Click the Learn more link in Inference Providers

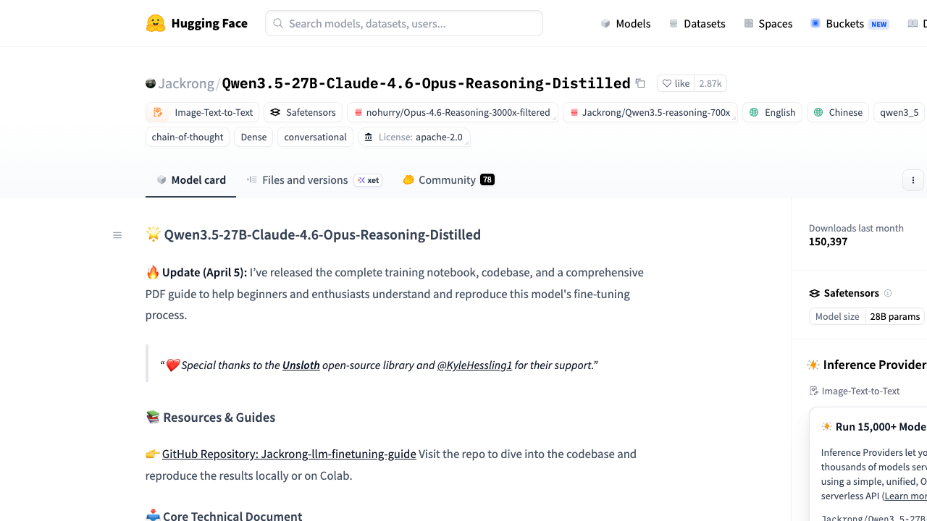click(906, 496)
